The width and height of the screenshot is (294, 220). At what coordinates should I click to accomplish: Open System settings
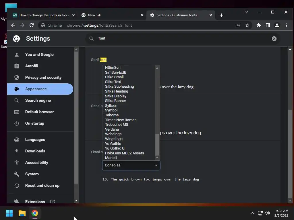[x=40, y=174]
